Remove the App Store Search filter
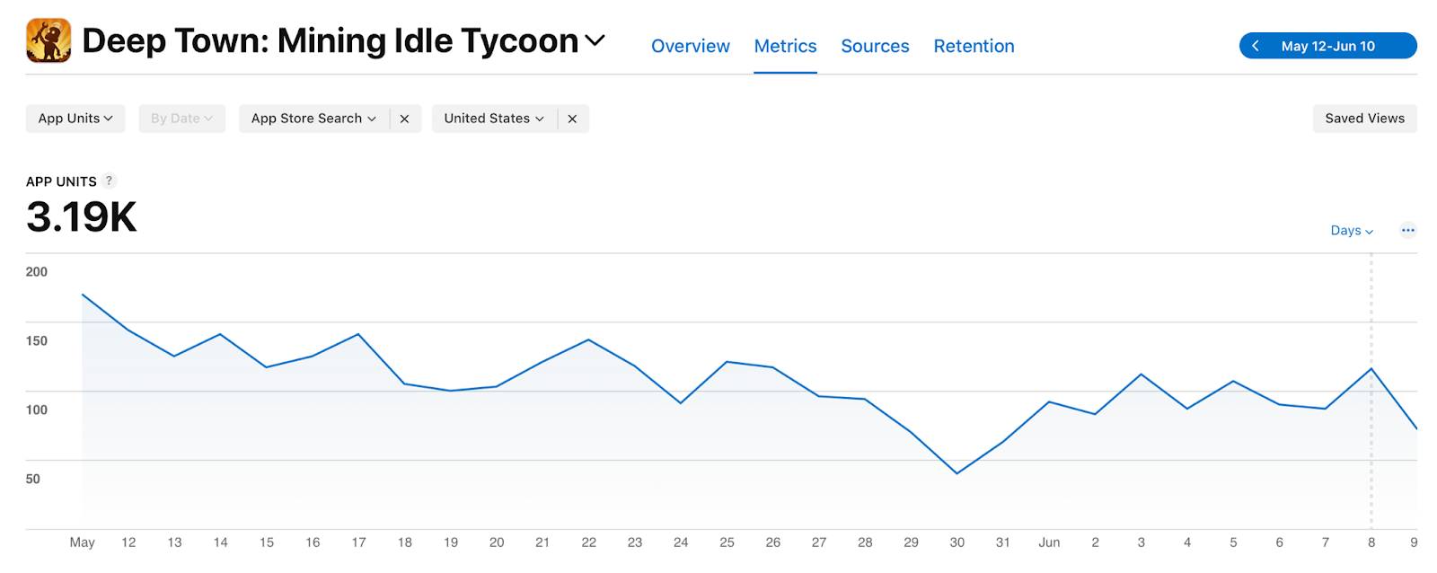This screenshot has height=573, width=1437. point(404,119)
